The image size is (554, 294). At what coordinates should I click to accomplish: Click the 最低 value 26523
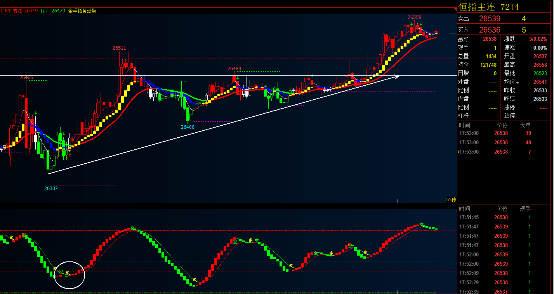540,73
